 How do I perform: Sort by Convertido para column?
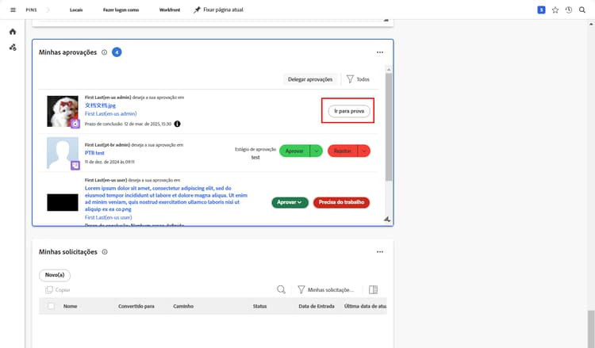click(x=136, y=306)
